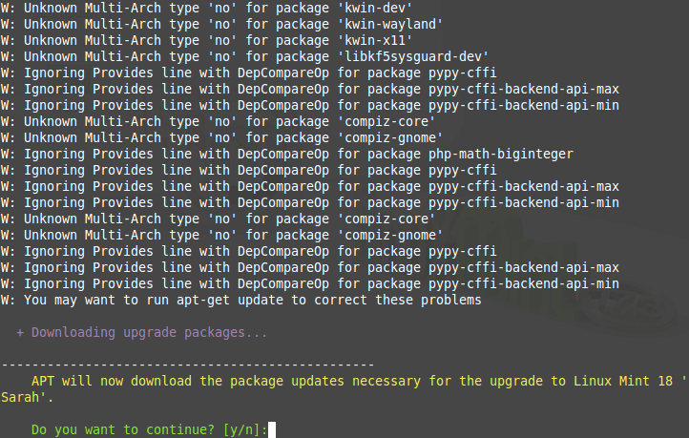Click the plus sign before 'Downloading upgrade packages'
Image resolution: width=689 pixels, height=438 pixels.
(x=20, y=333)
